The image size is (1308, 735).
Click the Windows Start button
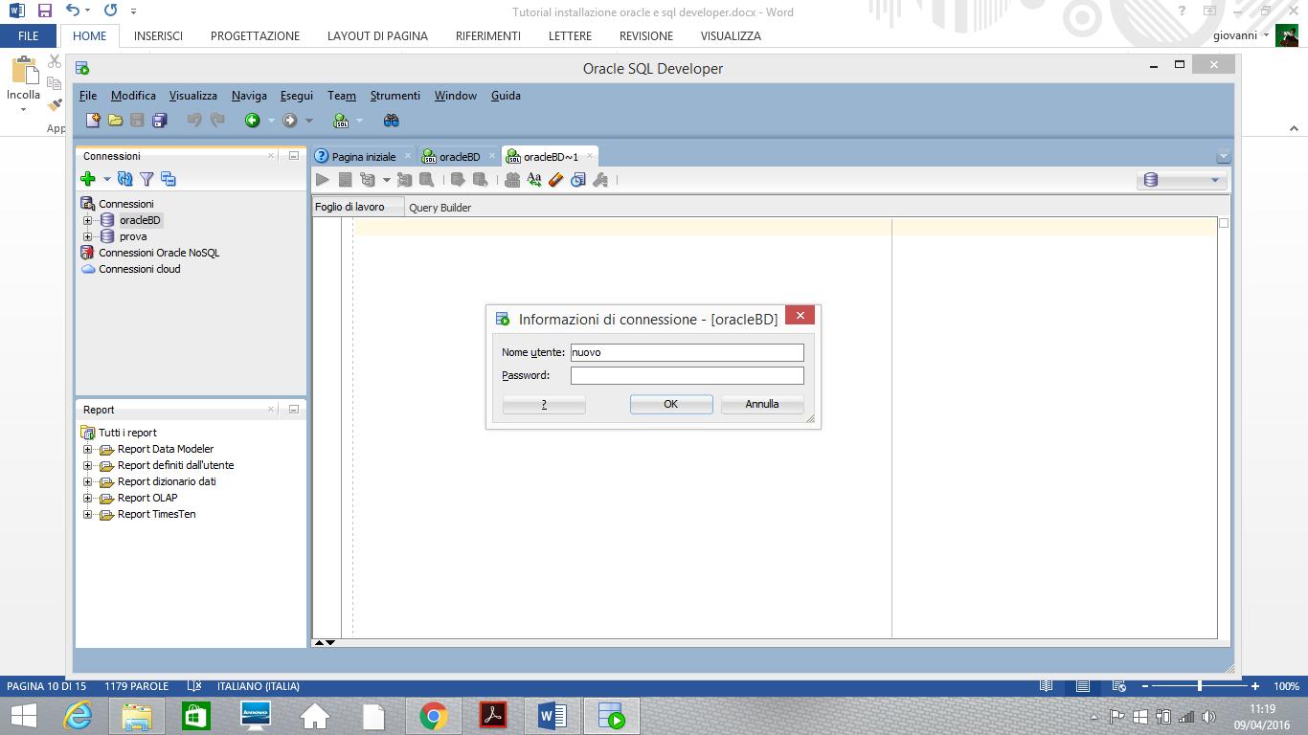tap(23, 716)
